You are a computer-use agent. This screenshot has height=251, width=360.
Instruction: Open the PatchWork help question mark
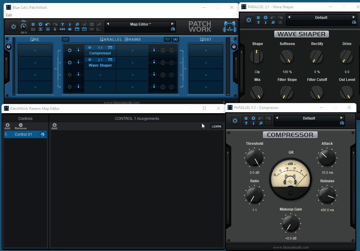tap(63, 24)
